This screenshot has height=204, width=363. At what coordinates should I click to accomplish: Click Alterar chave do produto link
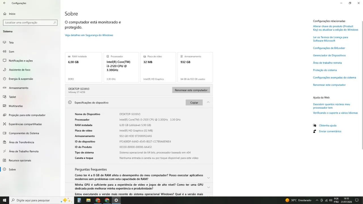coord(335,28)
